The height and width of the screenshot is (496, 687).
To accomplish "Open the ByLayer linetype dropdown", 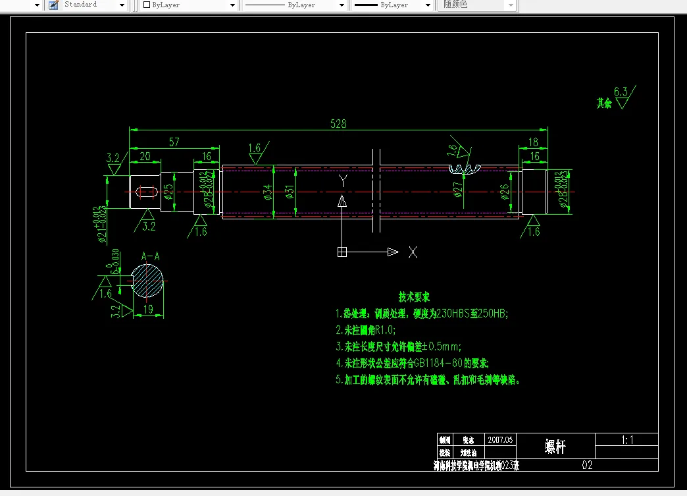I will coord(342,5).
